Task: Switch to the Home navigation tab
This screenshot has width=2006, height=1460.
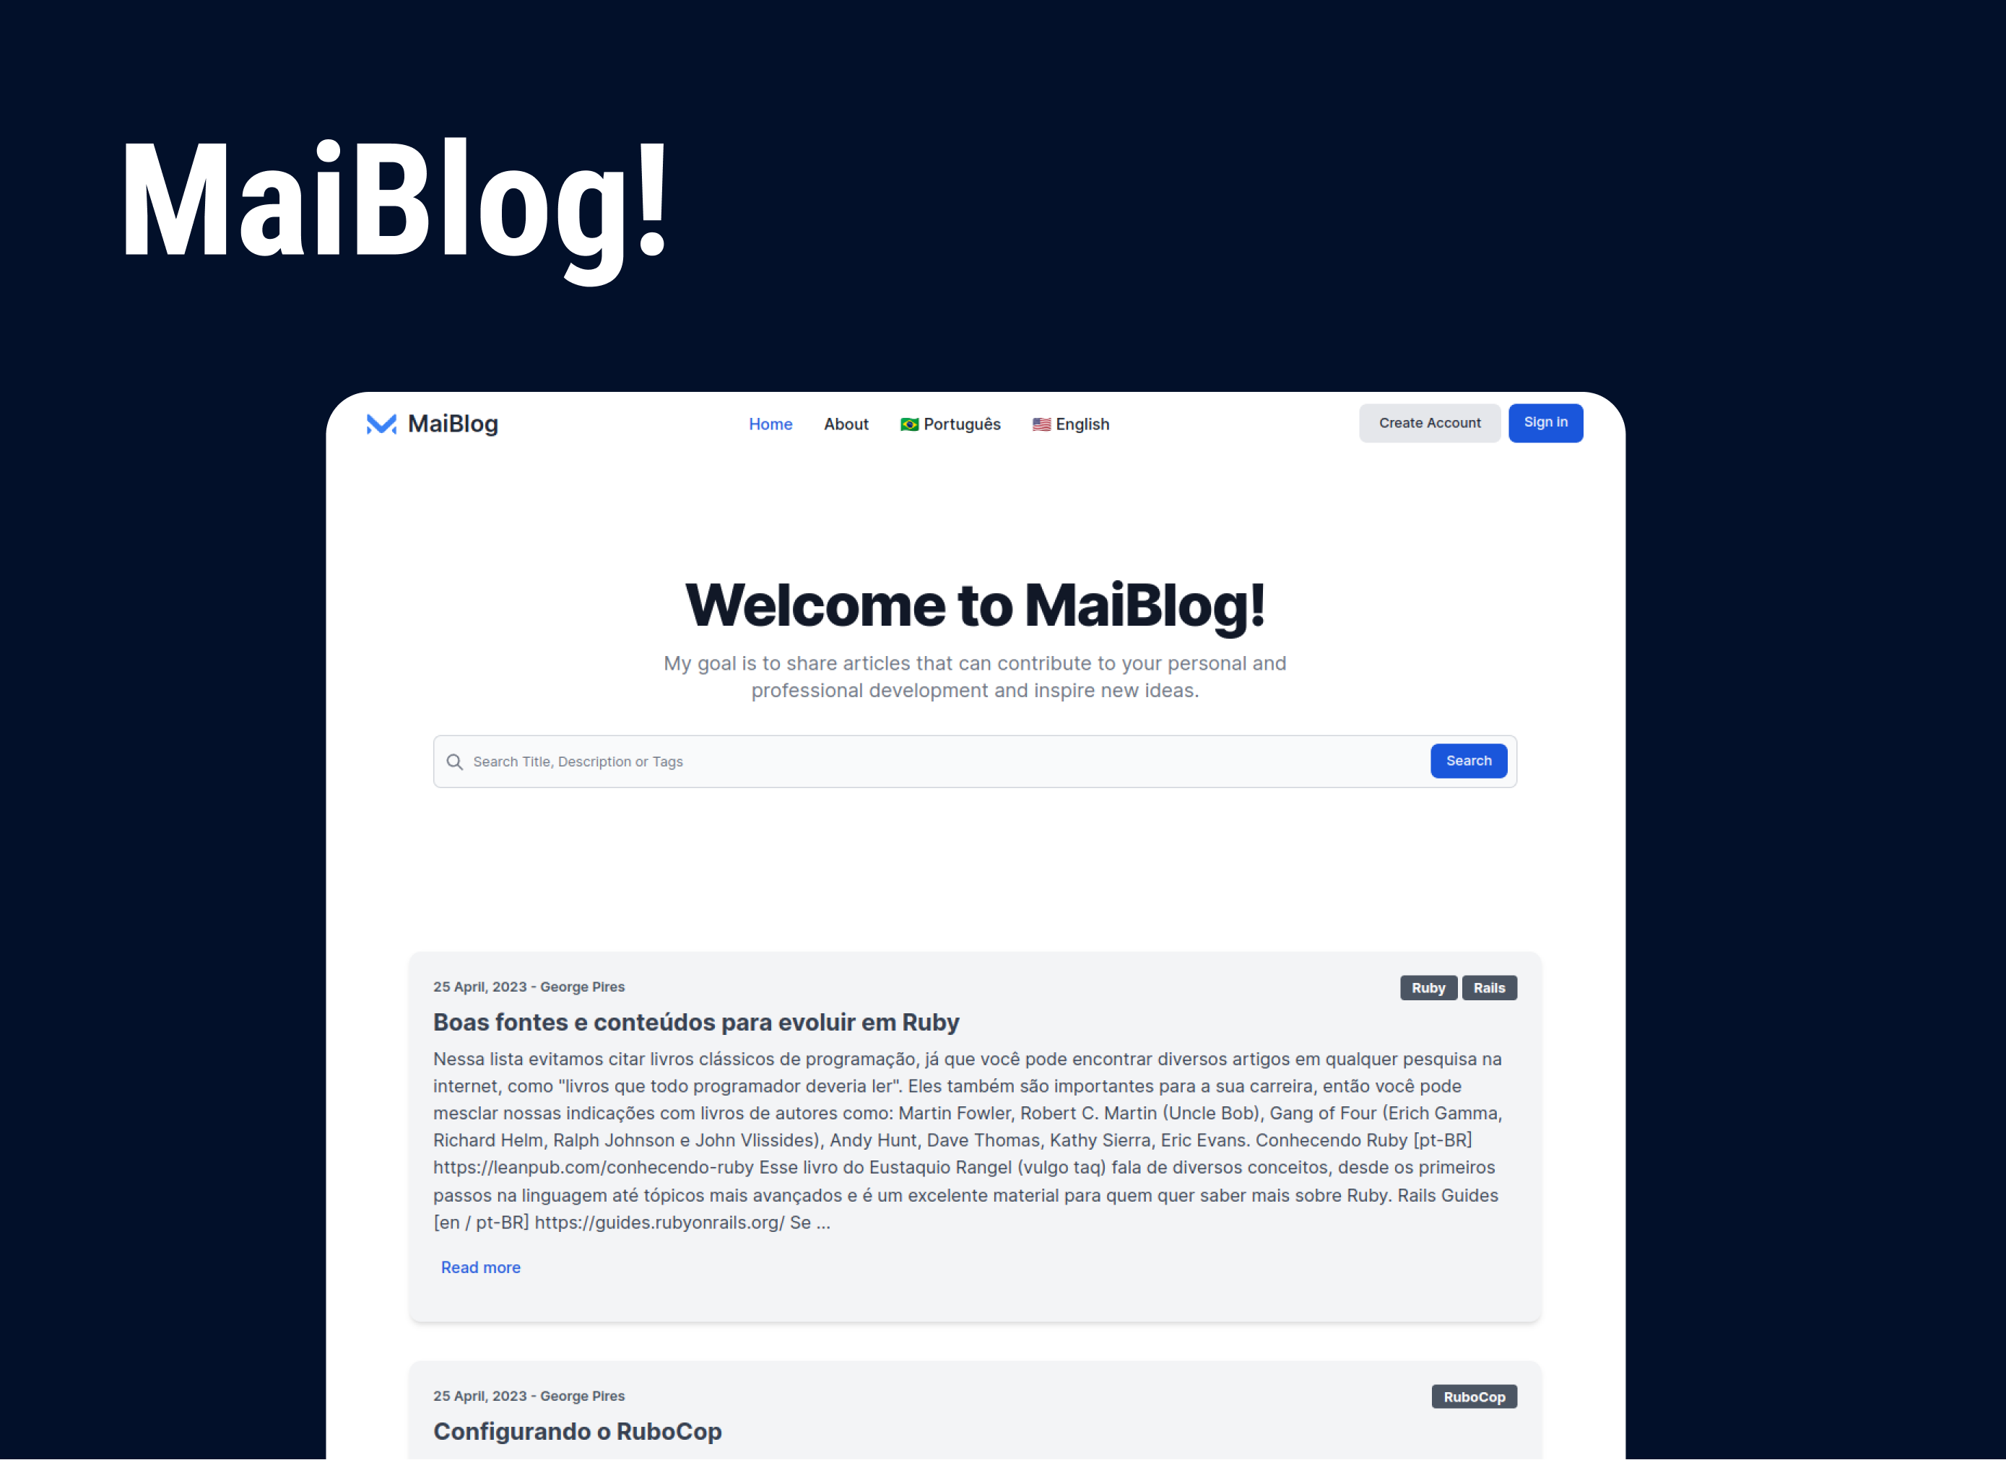Action: coord(769,424)
